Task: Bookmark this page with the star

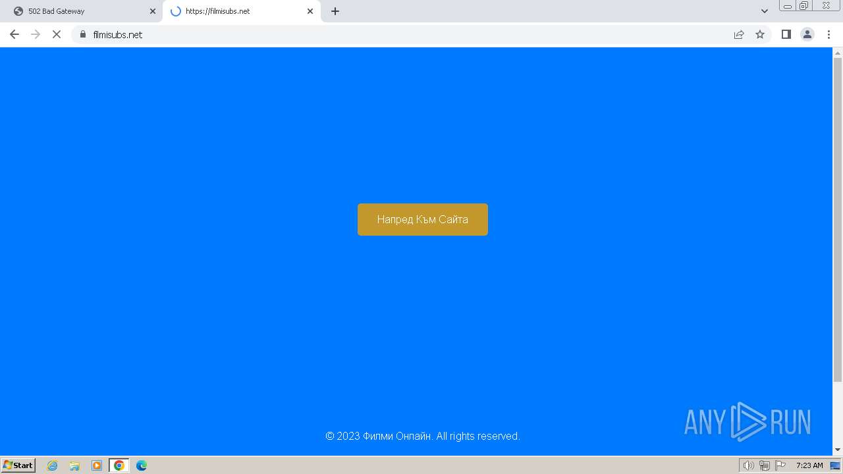Action: [x=760, y=34]
